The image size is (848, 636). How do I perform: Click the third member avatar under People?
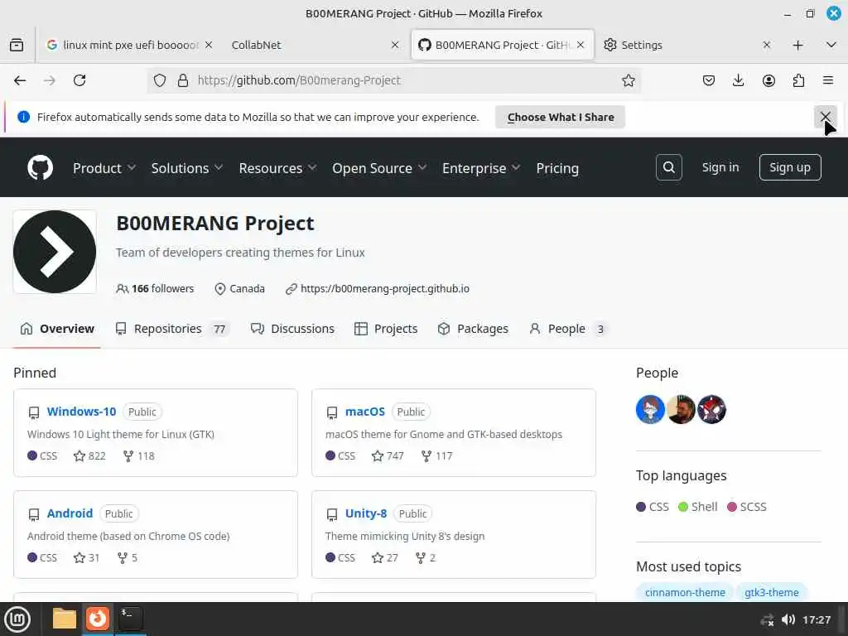pos(711,409)
